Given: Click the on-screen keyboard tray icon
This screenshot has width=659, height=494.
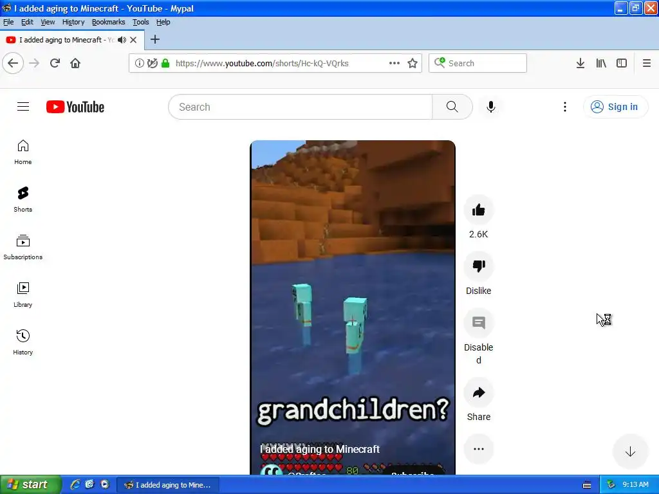Looking at the screenshot, I should click(x=587, y=485).
